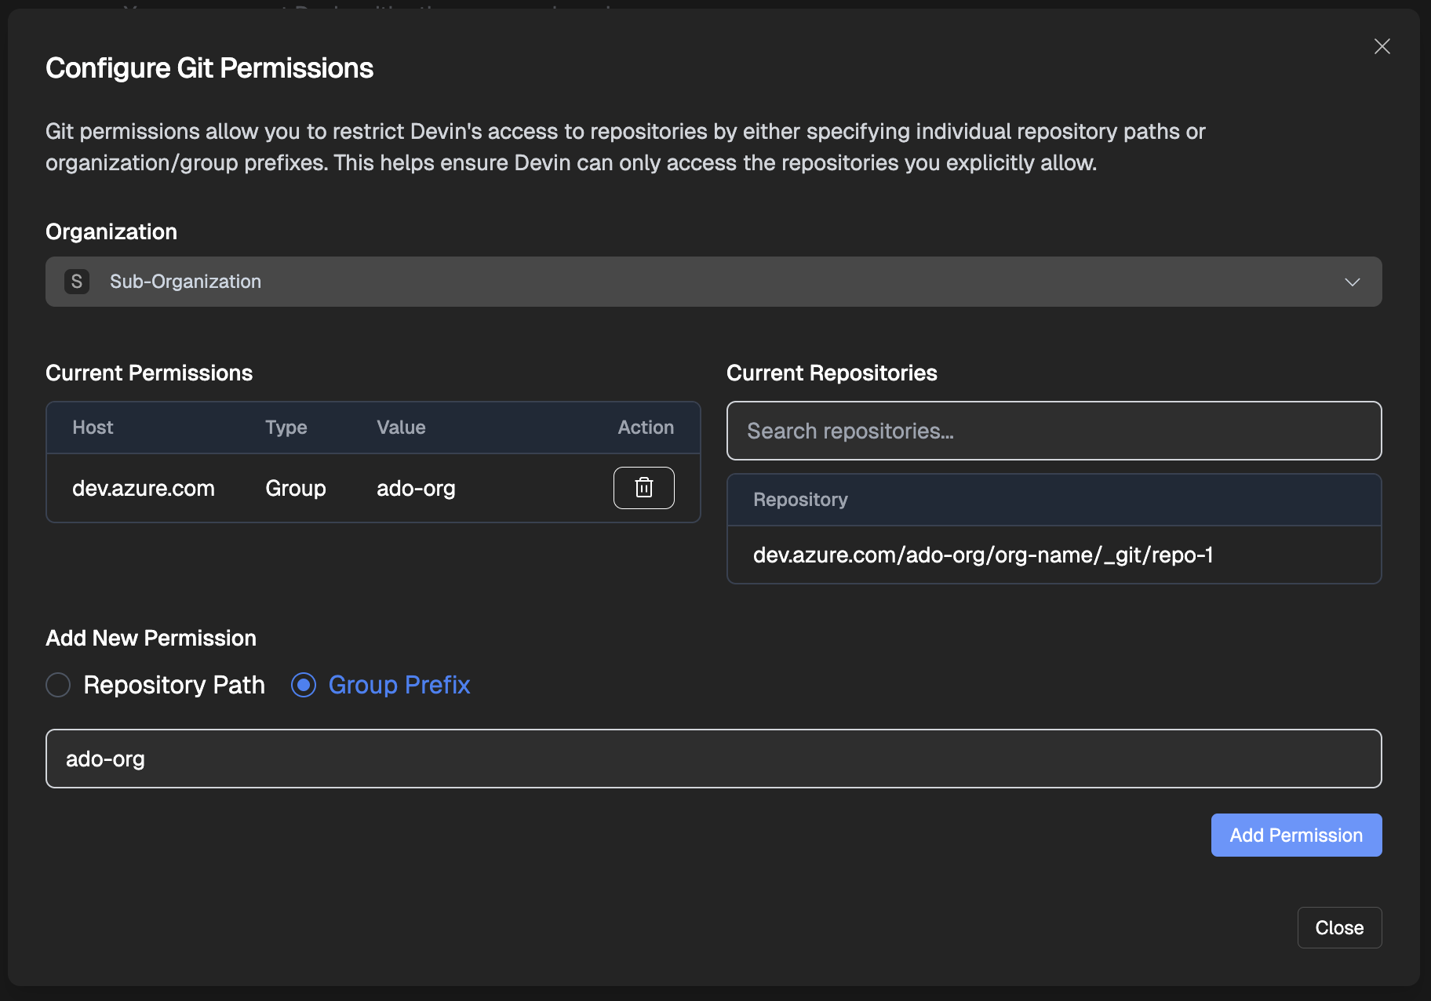Click the Repository column header
This screenshot has width=1431, height=1001.
800,500
